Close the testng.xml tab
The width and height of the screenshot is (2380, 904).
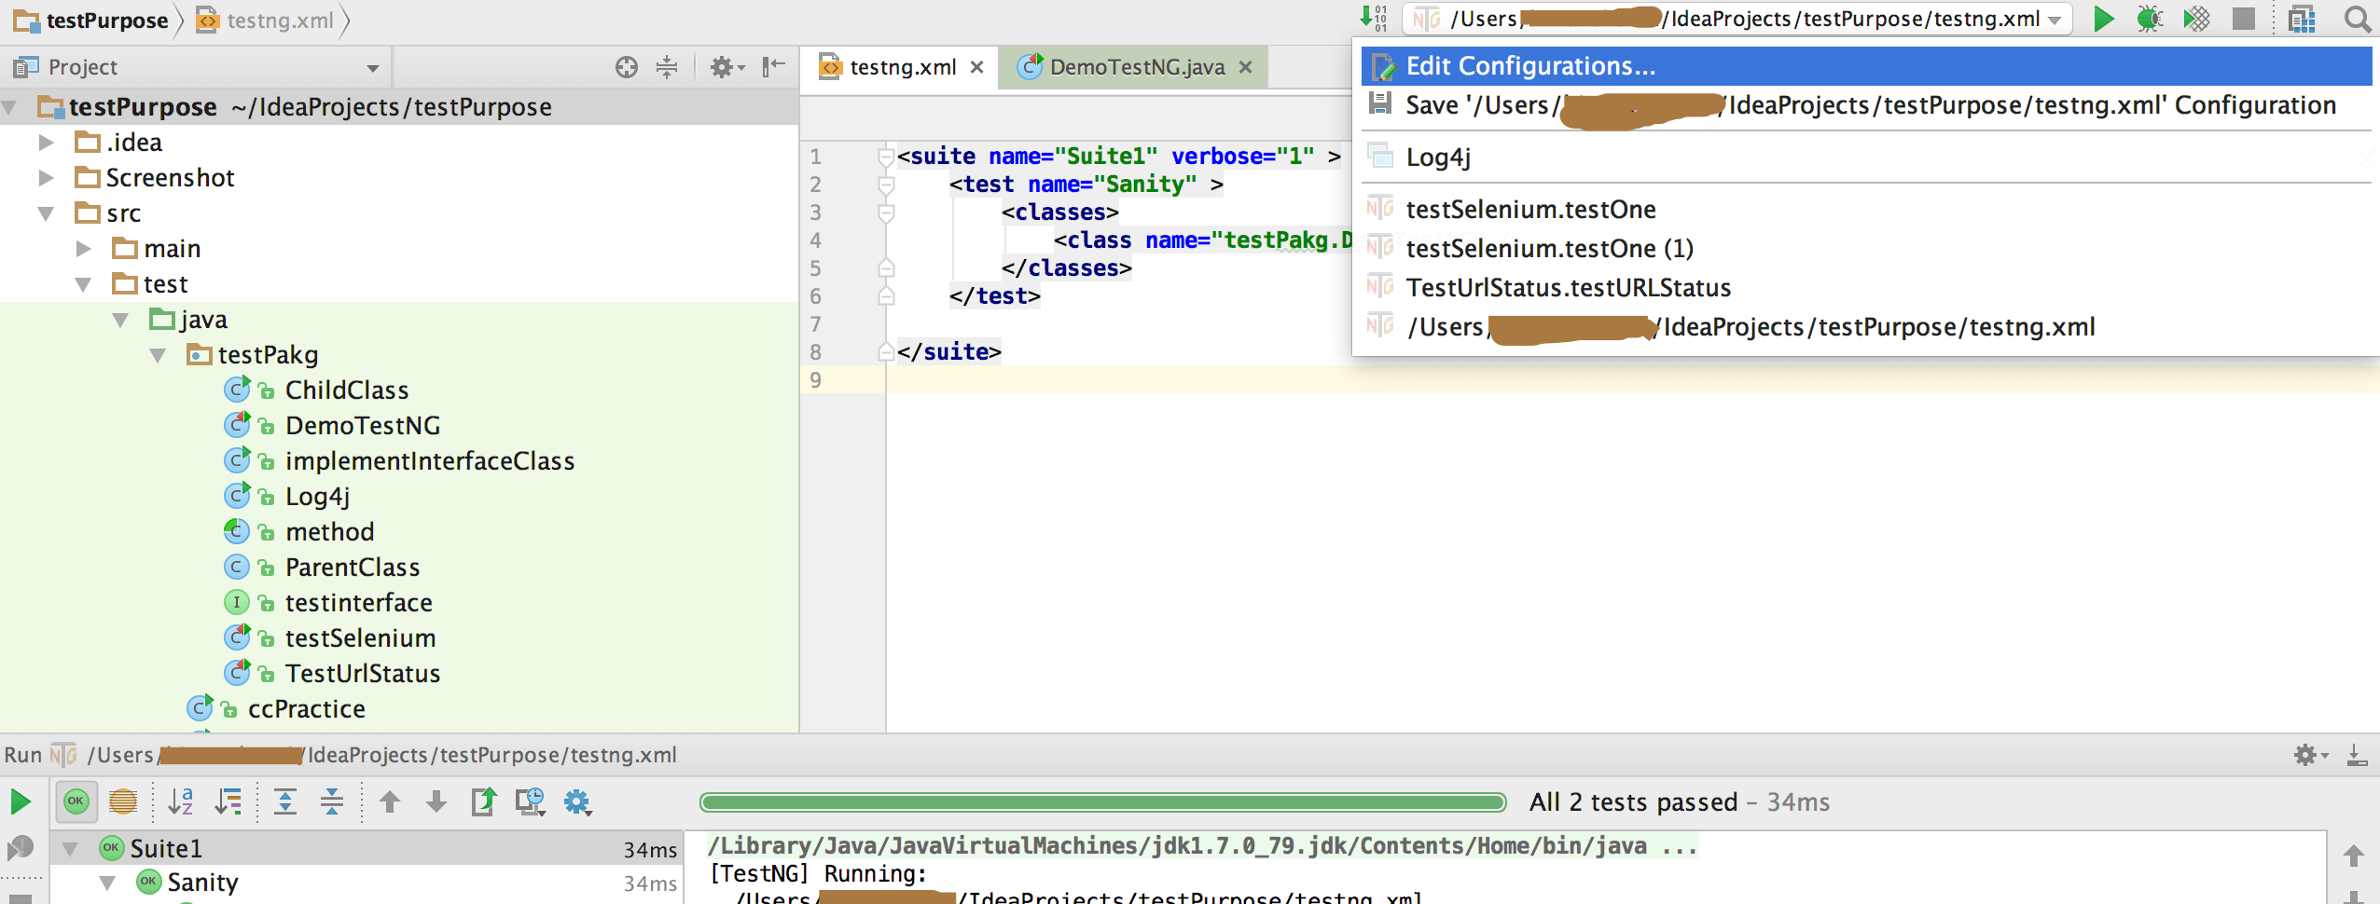(x=977, y=67)
